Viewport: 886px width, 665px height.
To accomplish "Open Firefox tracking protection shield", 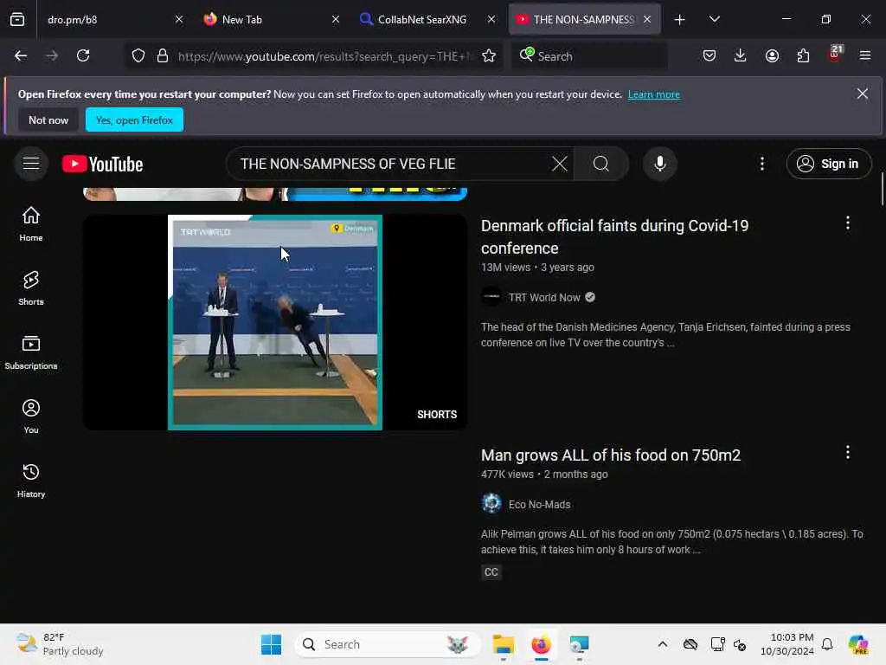I will click(x=138, y=56).
